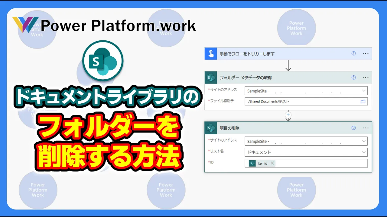Select the ItemId dynamic content token

(x=262, y=163)
